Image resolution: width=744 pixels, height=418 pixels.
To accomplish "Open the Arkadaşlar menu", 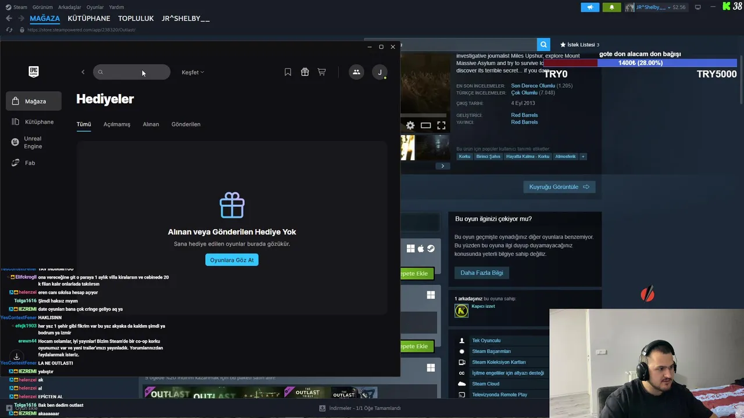I will 70,7.
